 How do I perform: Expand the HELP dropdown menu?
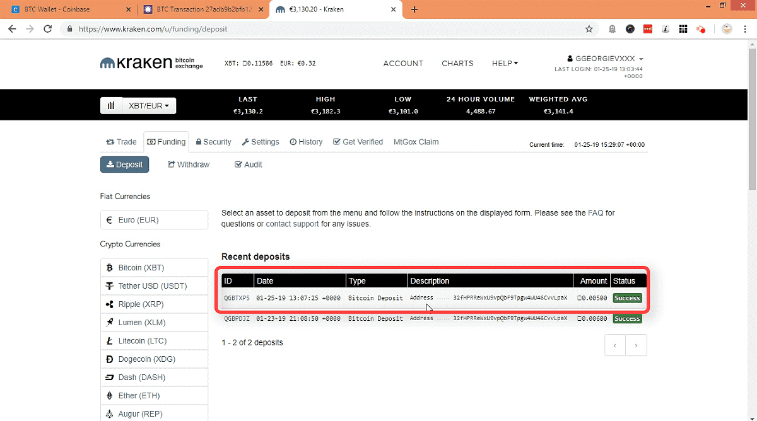(x=505, y=64)
